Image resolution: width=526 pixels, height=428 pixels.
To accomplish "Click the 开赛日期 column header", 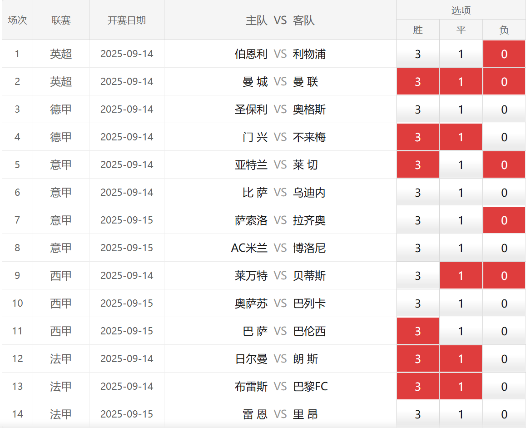I will tap(126, 20).
